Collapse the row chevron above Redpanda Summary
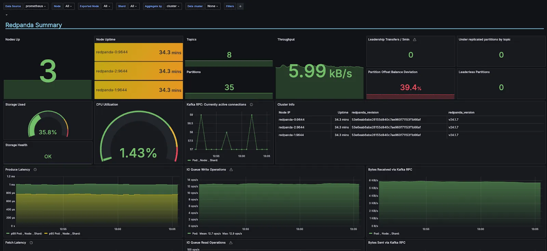547x251 pixels. tap(6, 15)
